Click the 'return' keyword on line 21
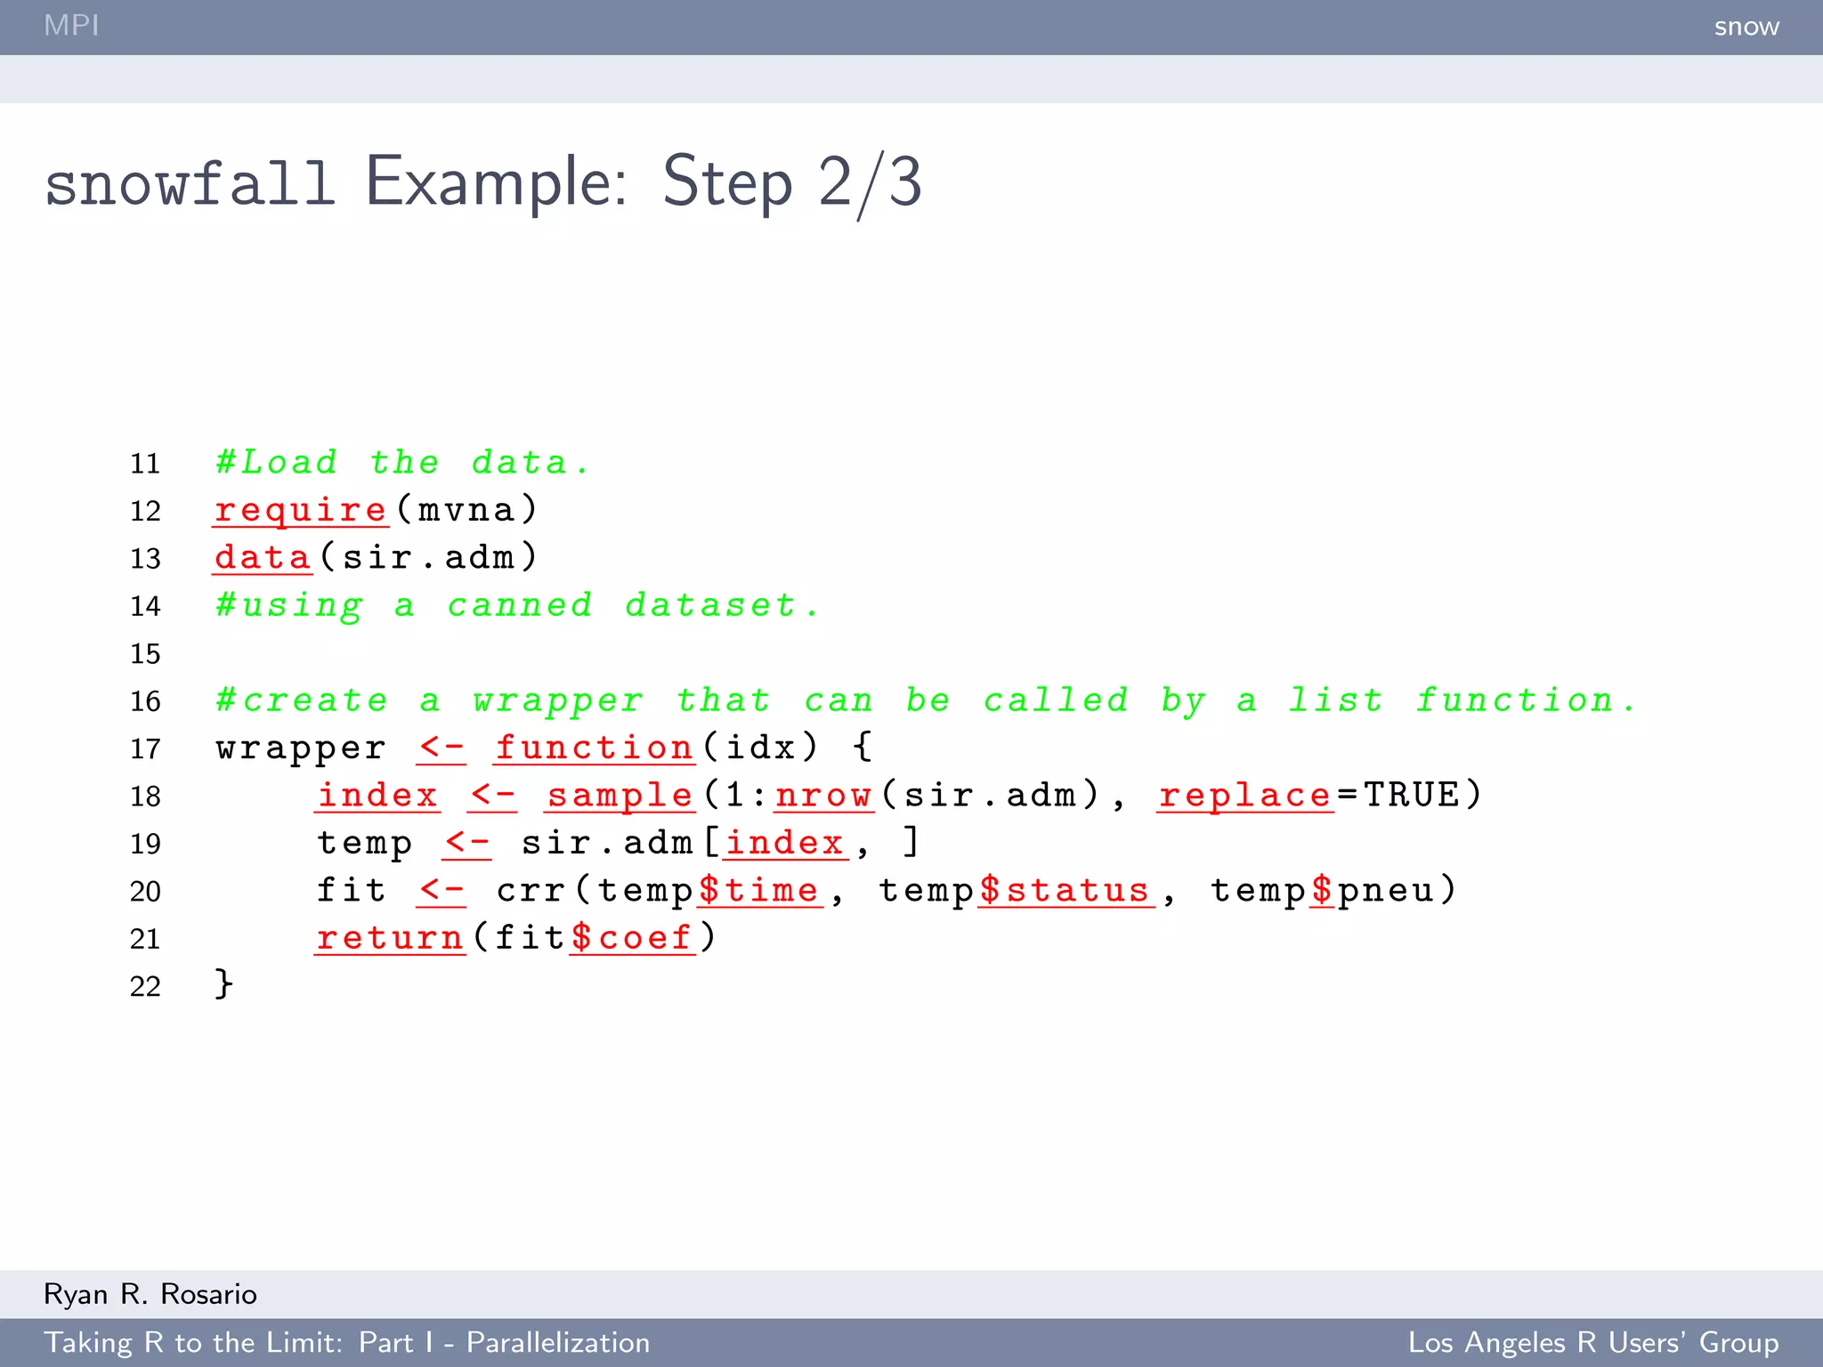 click(390, 937)
